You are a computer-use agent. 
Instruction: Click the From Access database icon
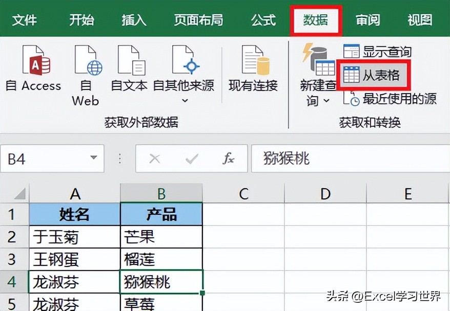[36, 61]
